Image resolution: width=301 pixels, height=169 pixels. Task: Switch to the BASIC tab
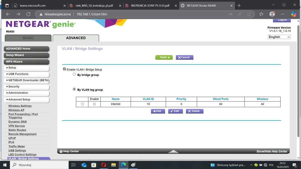(28, 38)
